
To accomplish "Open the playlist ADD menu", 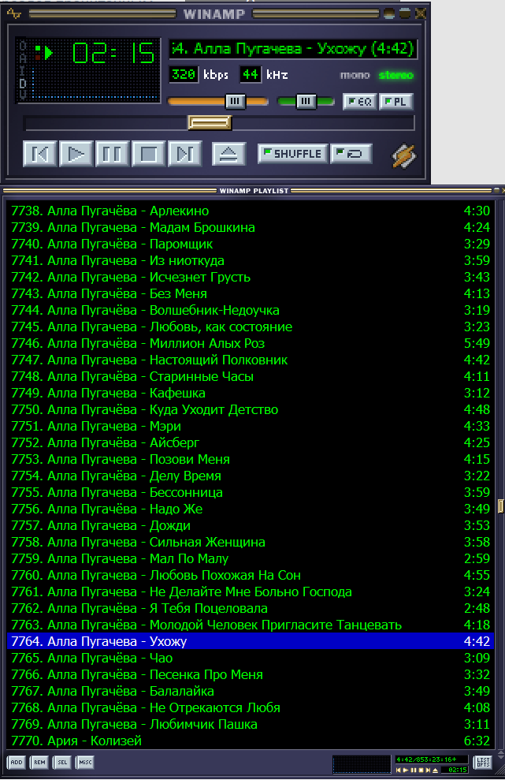I will pyautogui.click(x=16, y=762).
